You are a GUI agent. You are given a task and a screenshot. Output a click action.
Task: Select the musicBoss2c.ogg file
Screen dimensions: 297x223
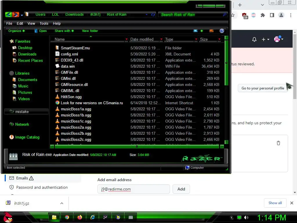(x=76, y=140)
